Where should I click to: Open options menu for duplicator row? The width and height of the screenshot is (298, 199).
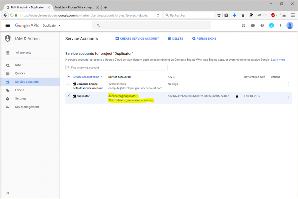pyautogui.click(x=288, y=96)
